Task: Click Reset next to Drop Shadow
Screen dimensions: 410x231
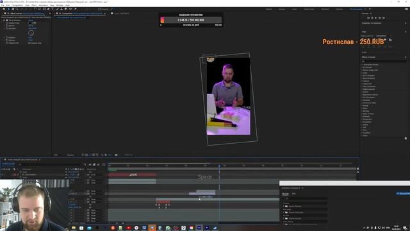Action: (x=31, y=20)
